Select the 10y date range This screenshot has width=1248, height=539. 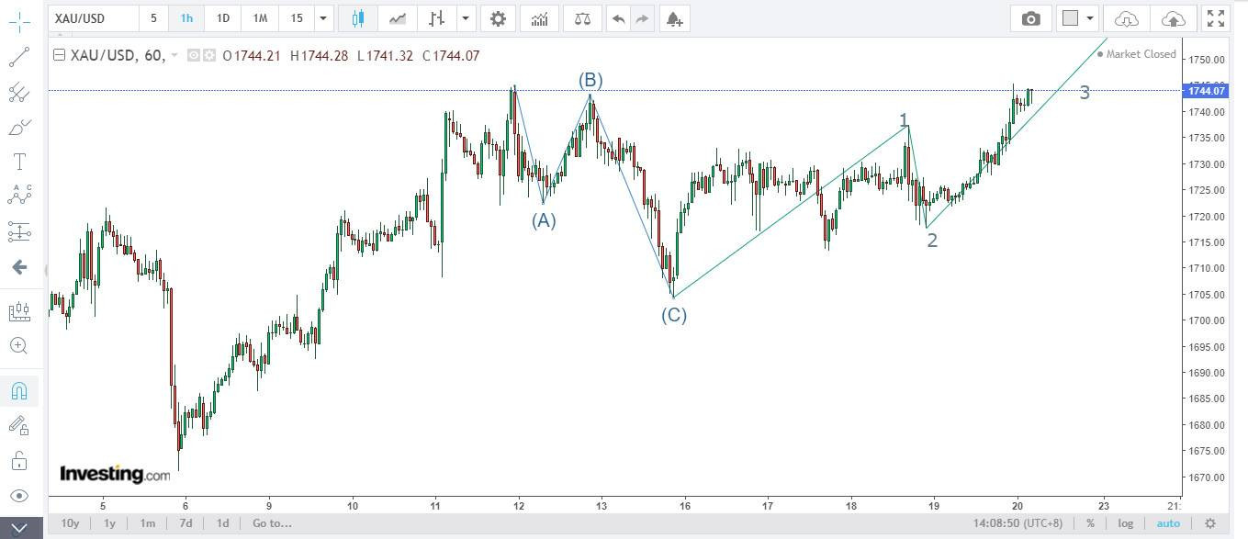(70, 523)
